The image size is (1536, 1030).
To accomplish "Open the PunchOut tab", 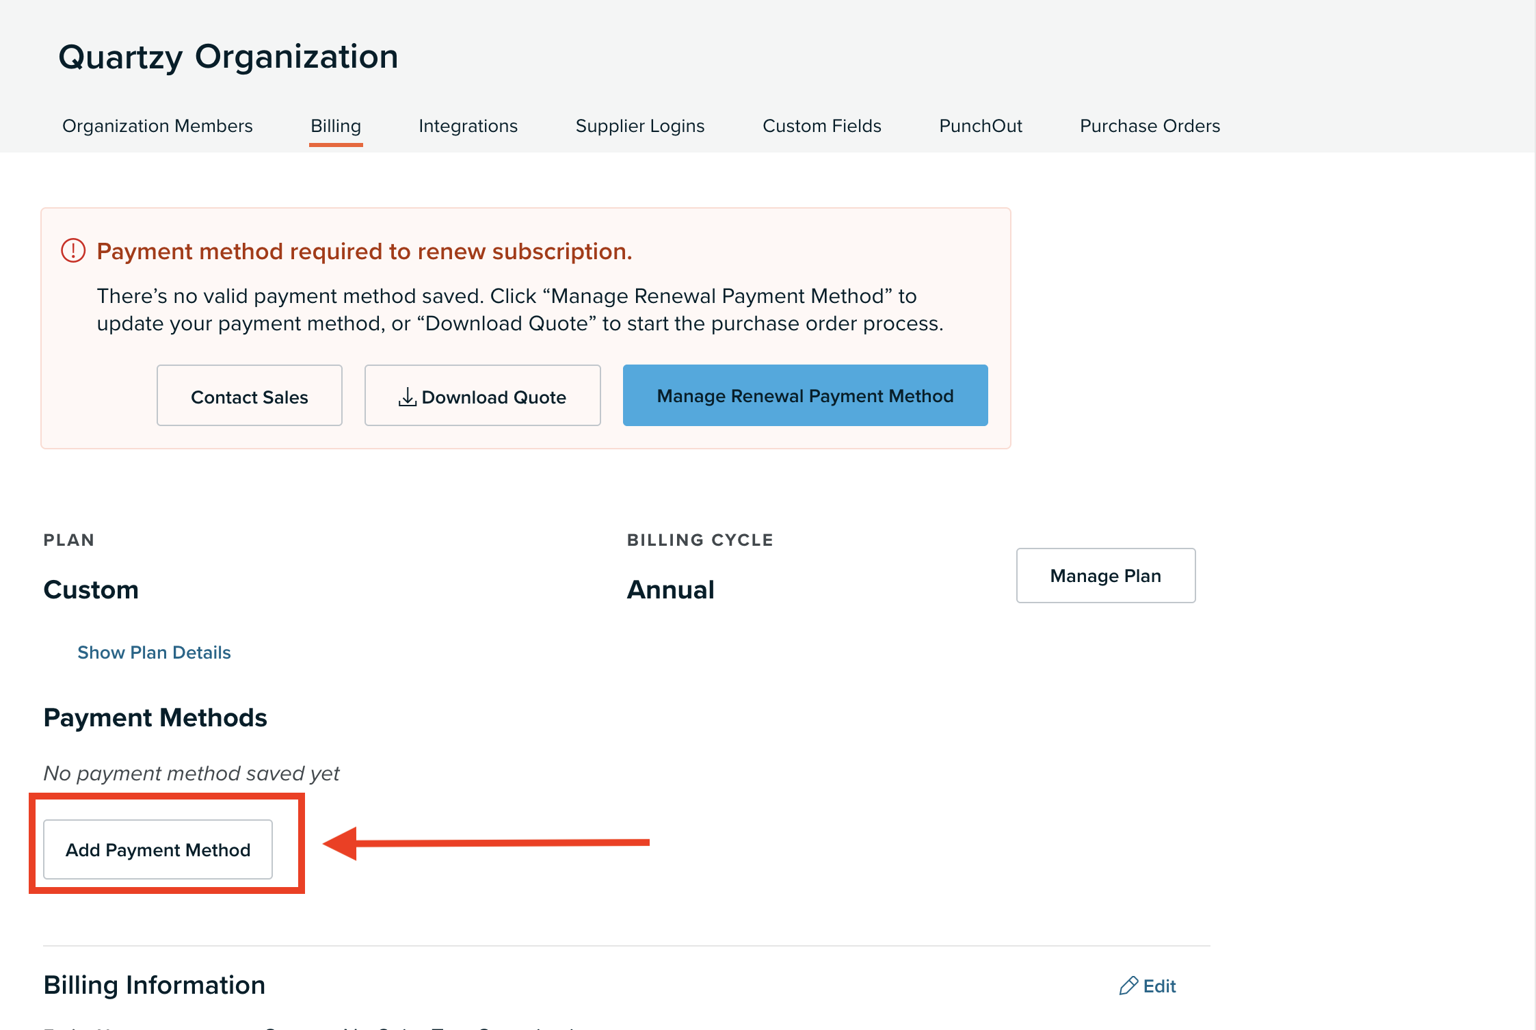I will tap(980, 126).
